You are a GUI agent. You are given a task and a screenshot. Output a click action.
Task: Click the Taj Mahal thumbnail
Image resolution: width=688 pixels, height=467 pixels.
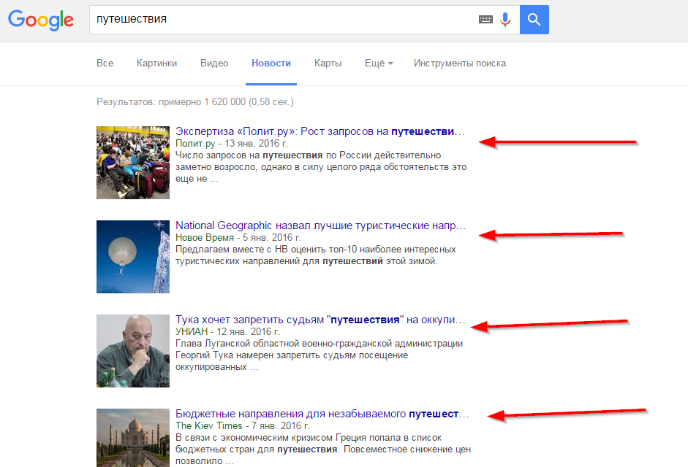pyautogui.click(x=133, y=438)
